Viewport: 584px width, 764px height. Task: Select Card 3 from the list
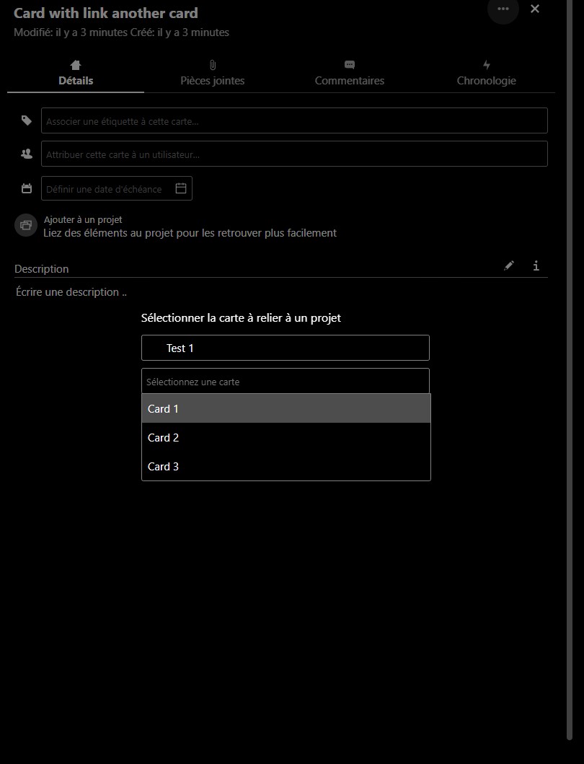(286, 466)
